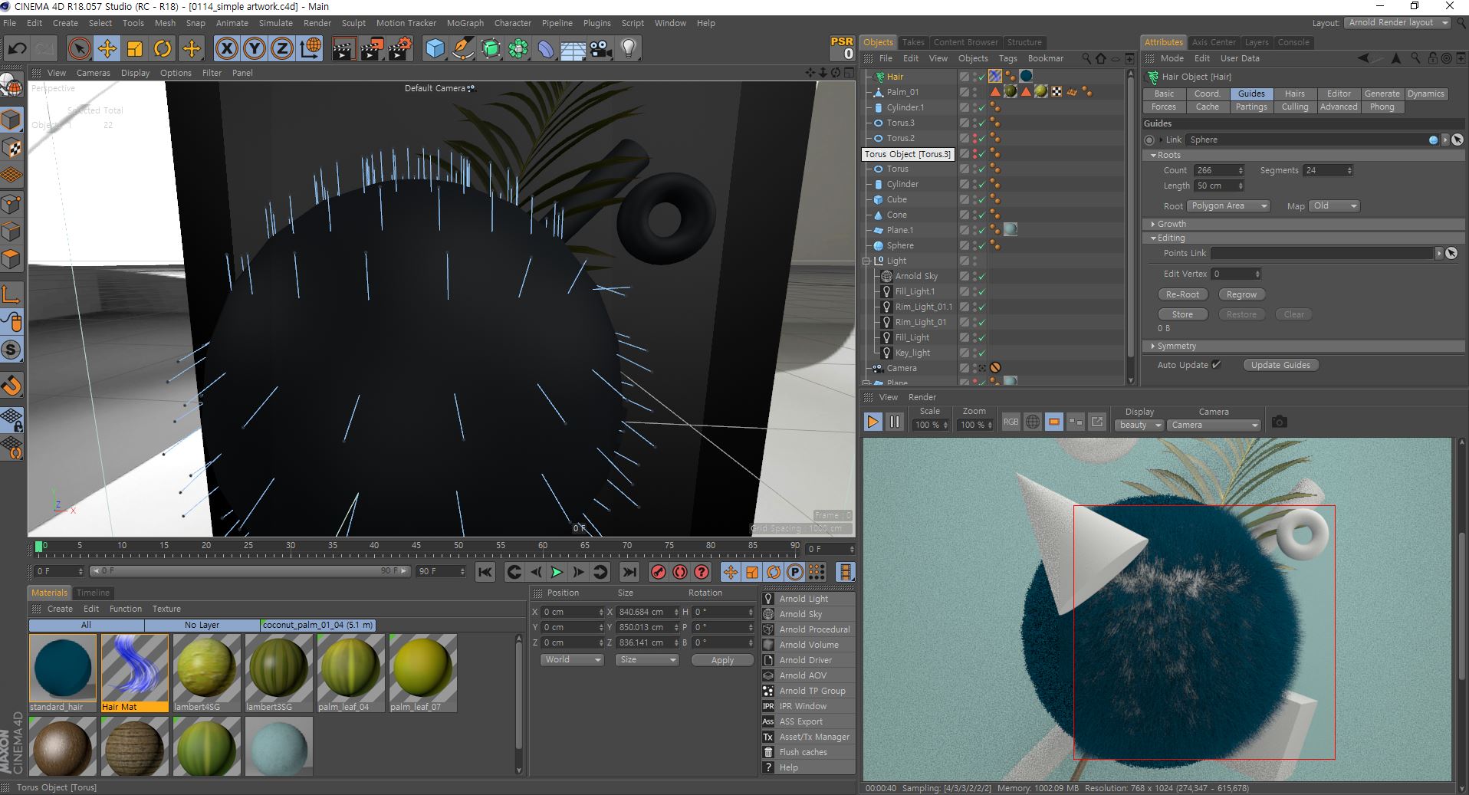Viewport: 1469px width, 795px height.
Task: Click the timeline frame 45 marker
Action: pos(416,546)
